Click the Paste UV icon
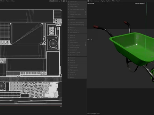The image size is (154, 115). pos(69,60)
